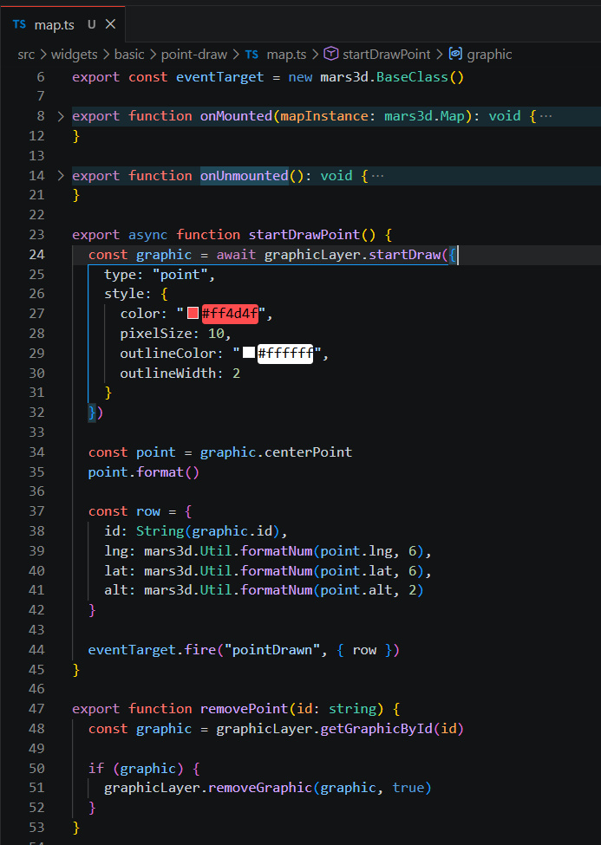Click centerPoint on line 34
This screenshot has height=845, width=601.
[308, 452]
